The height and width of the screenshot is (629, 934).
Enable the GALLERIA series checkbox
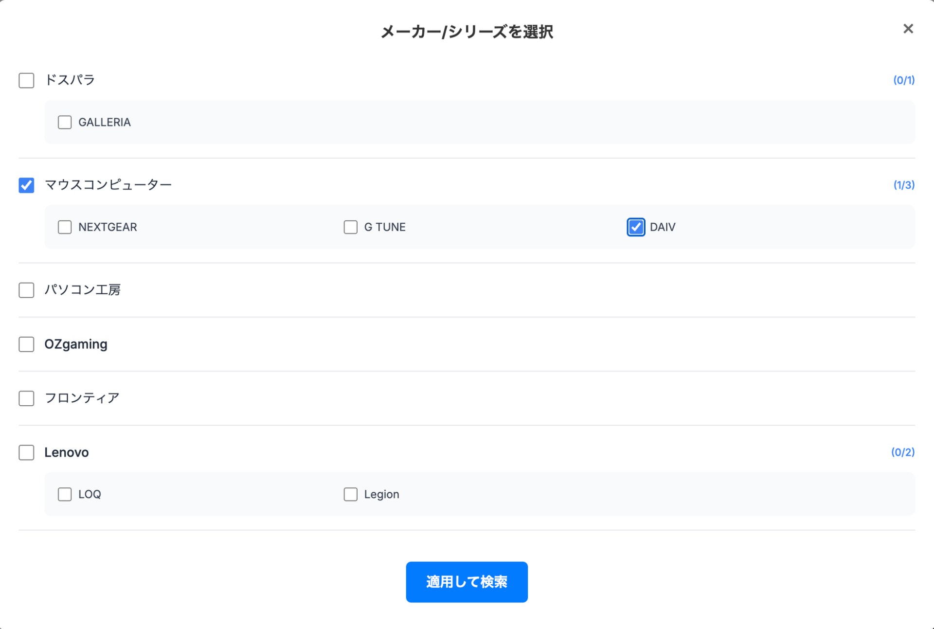point(65,122)
